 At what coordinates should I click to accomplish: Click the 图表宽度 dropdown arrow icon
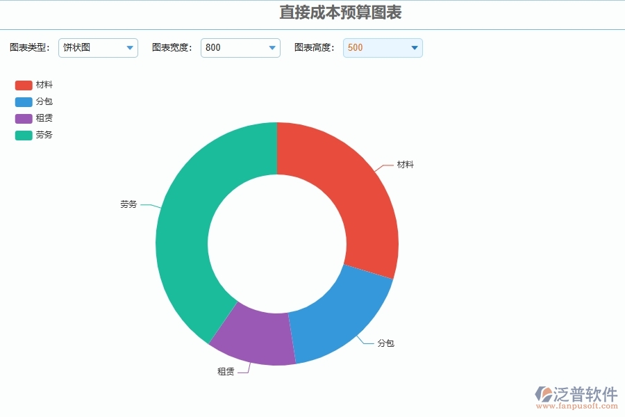[x=271, y=48]
